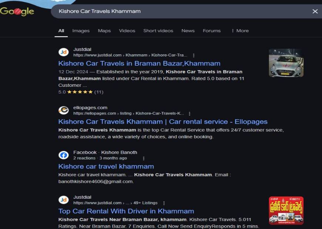This screenshot has height=229, width=322.
Task: Click the https://ellopages.com listing breadcrumb
Action: 128,113
